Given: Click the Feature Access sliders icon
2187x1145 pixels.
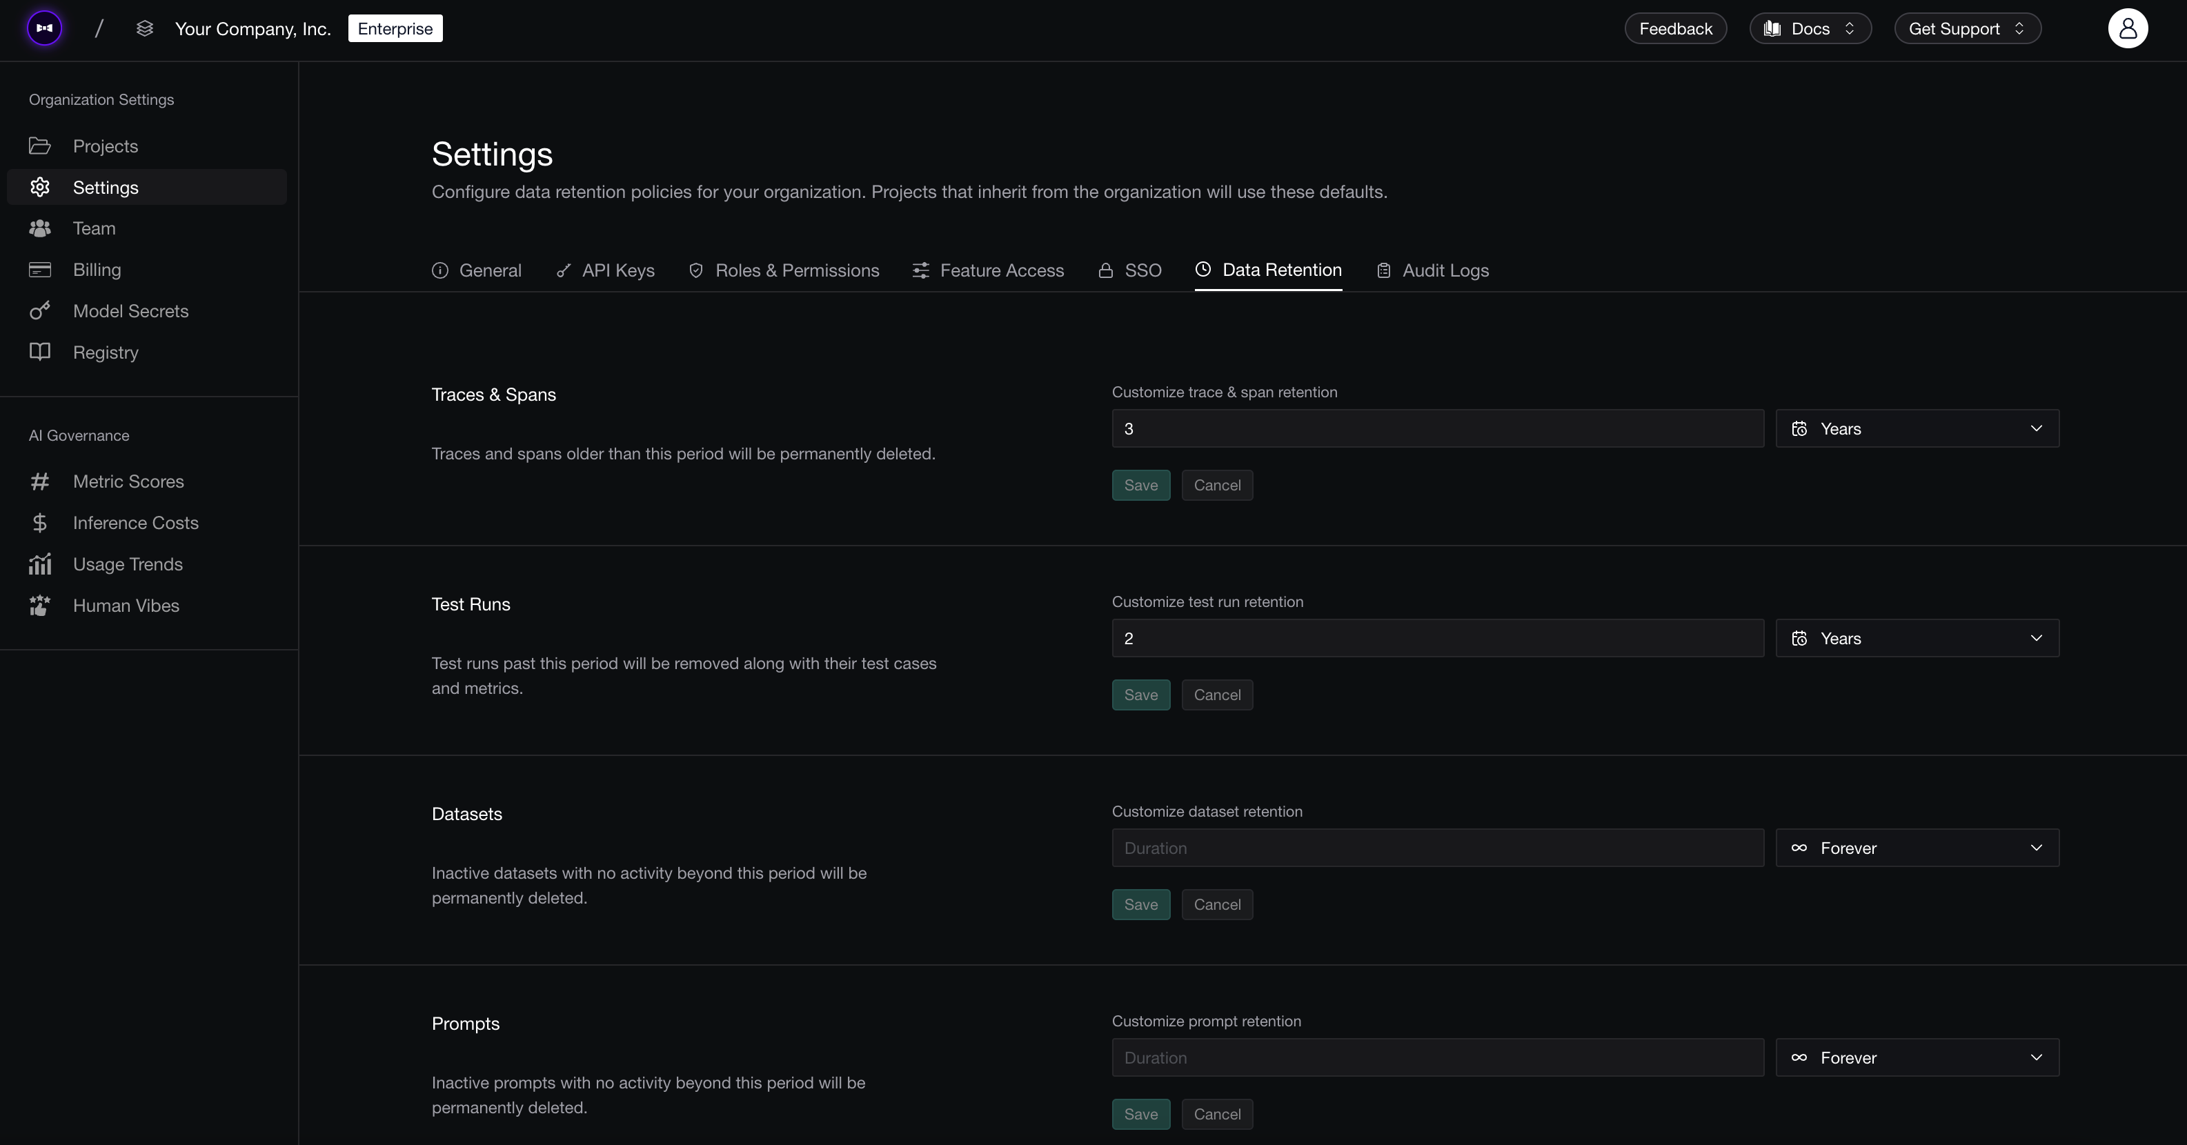Looking at the screenshot, I should tap(920, 270).
